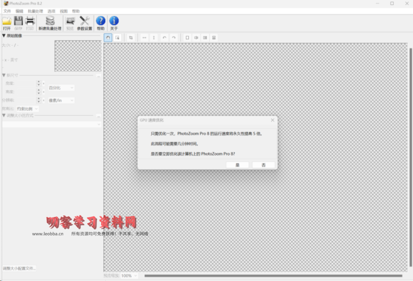Click the blue 帮助 question mark icon
Viewport: 413px width, 281px height.
(x=101, y=21)
